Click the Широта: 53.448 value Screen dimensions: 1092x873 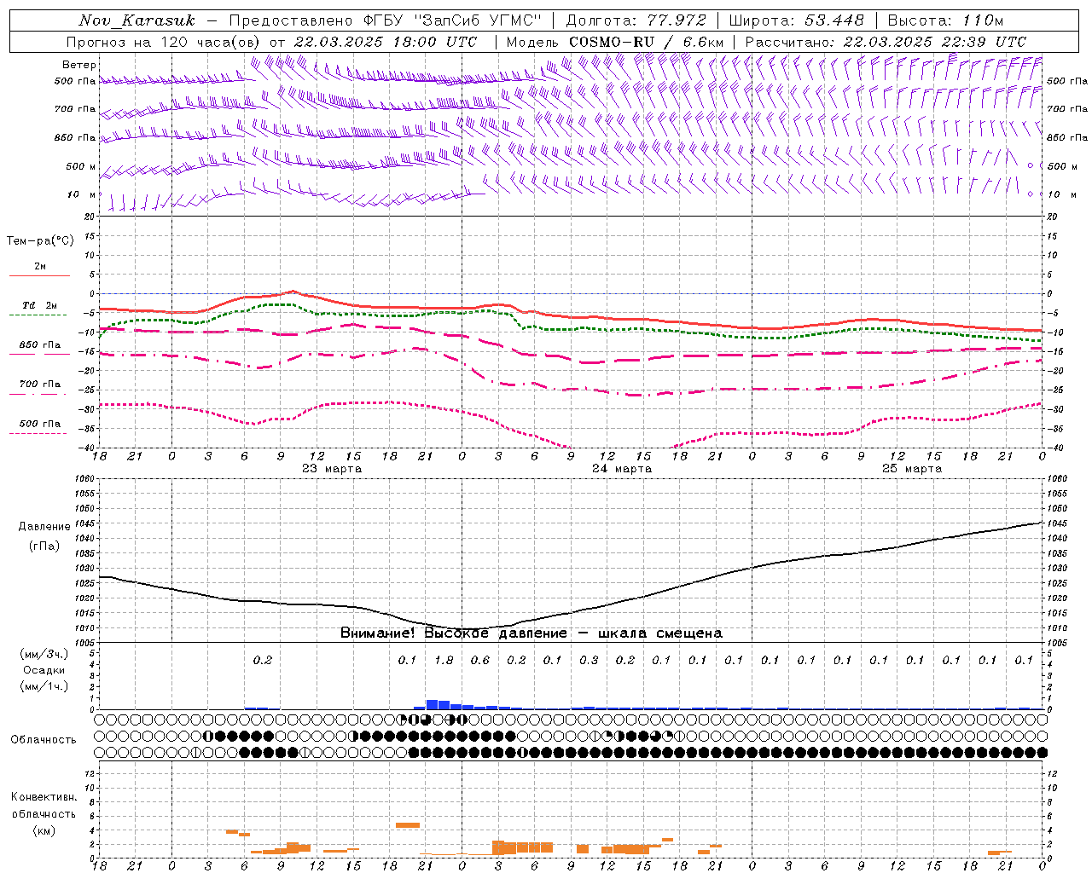coord(796,20)
